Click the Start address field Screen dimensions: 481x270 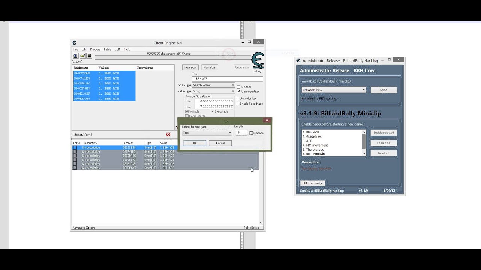(x=214, y=101)
